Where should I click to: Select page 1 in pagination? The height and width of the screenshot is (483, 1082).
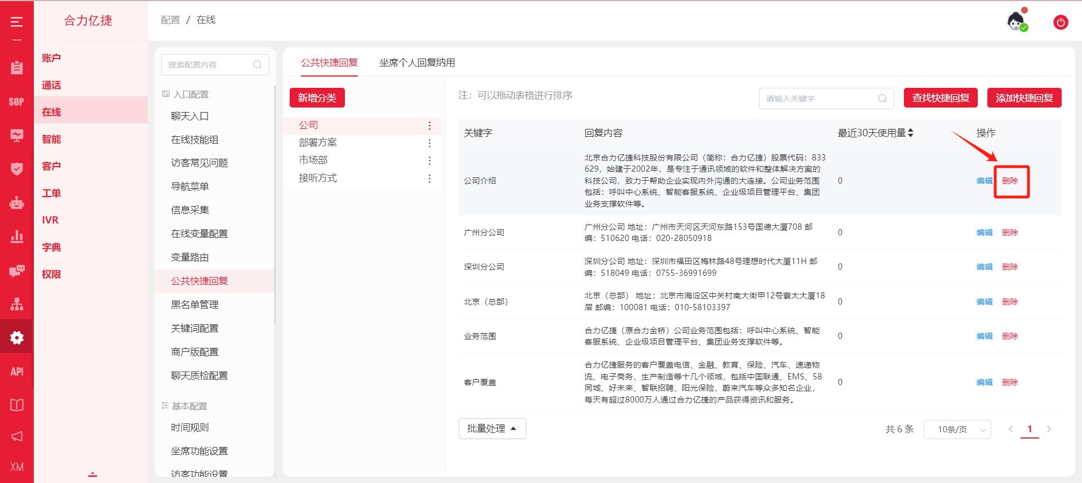(1030, 429)
